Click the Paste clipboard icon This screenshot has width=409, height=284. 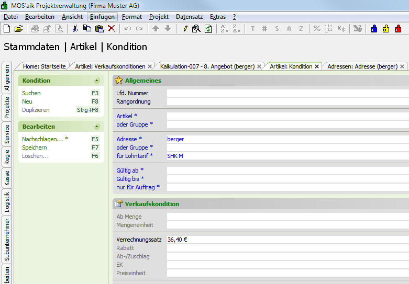(x=99, y=28)
